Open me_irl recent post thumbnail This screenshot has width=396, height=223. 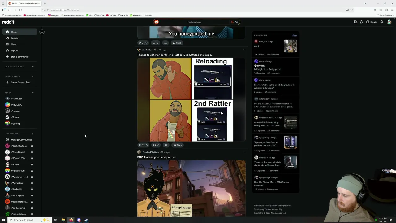[x=291, y=46]
